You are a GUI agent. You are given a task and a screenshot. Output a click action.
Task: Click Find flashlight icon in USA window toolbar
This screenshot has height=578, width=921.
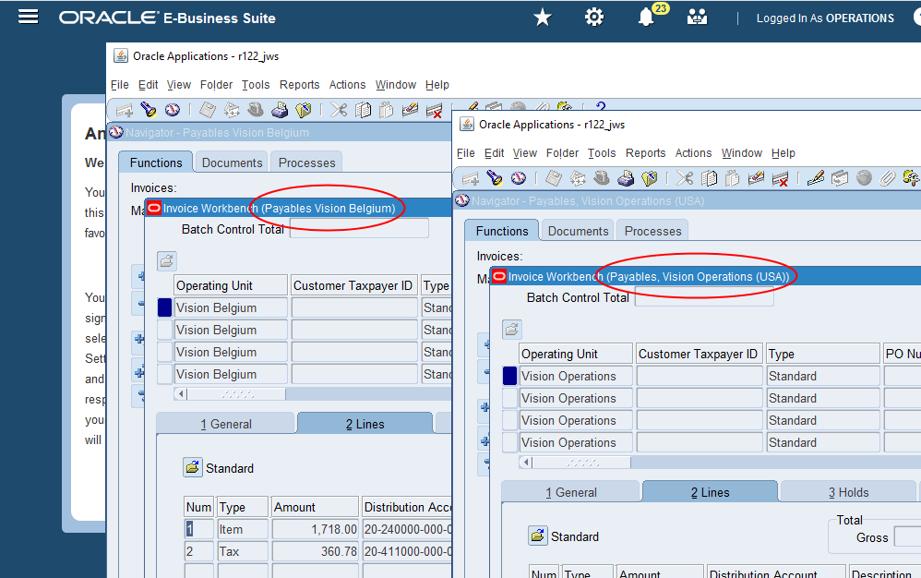point(495,178)
